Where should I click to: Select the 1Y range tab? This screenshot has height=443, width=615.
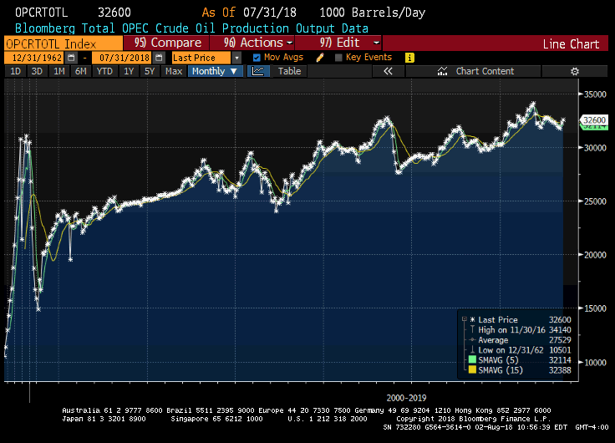point(129,71)
